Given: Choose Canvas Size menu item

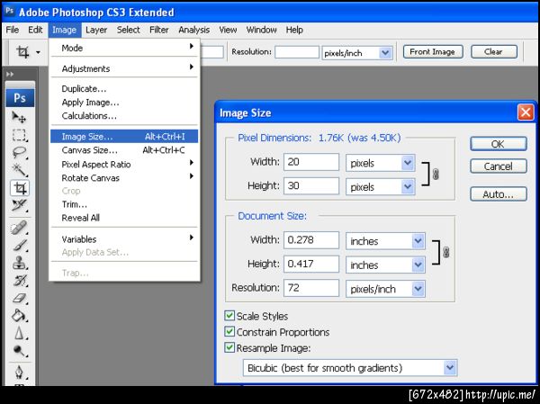Looking at the screenshot, I should tap(124, 150).
